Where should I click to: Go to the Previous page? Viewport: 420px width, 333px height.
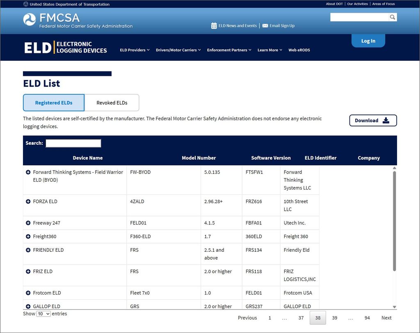coord(247,318)
